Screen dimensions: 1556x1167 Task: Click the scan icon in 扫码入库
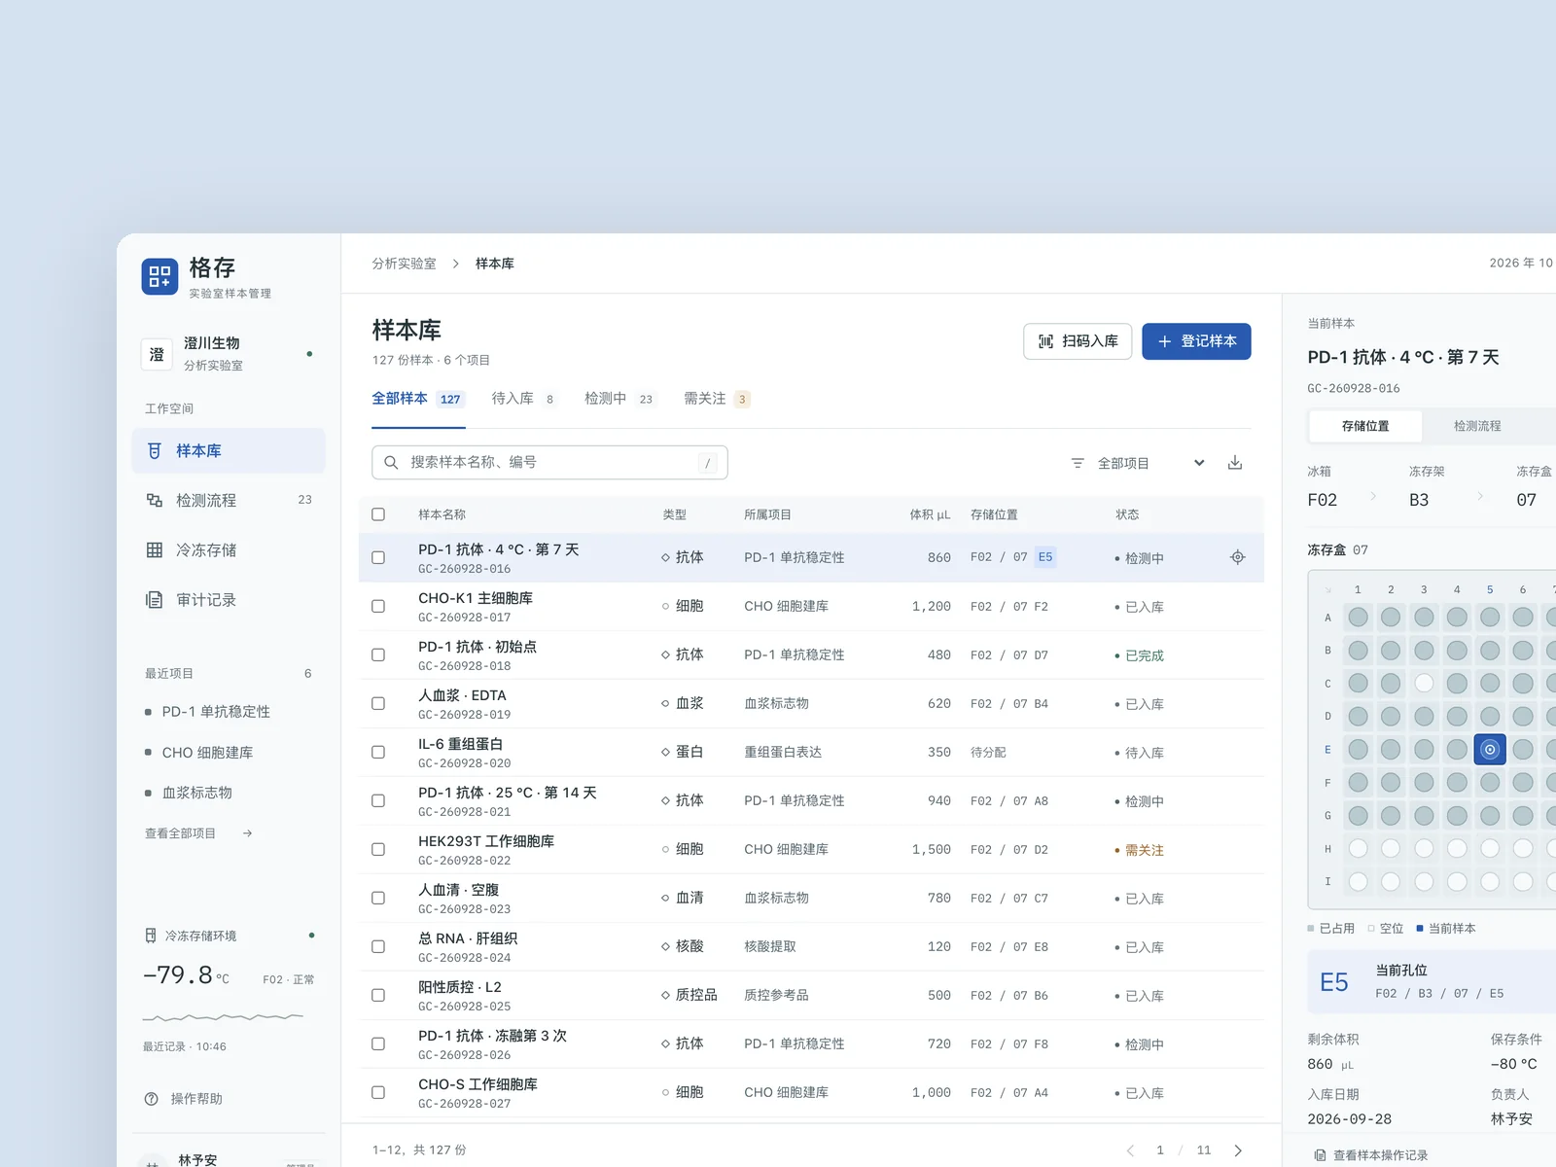[x=1045, y=341]
